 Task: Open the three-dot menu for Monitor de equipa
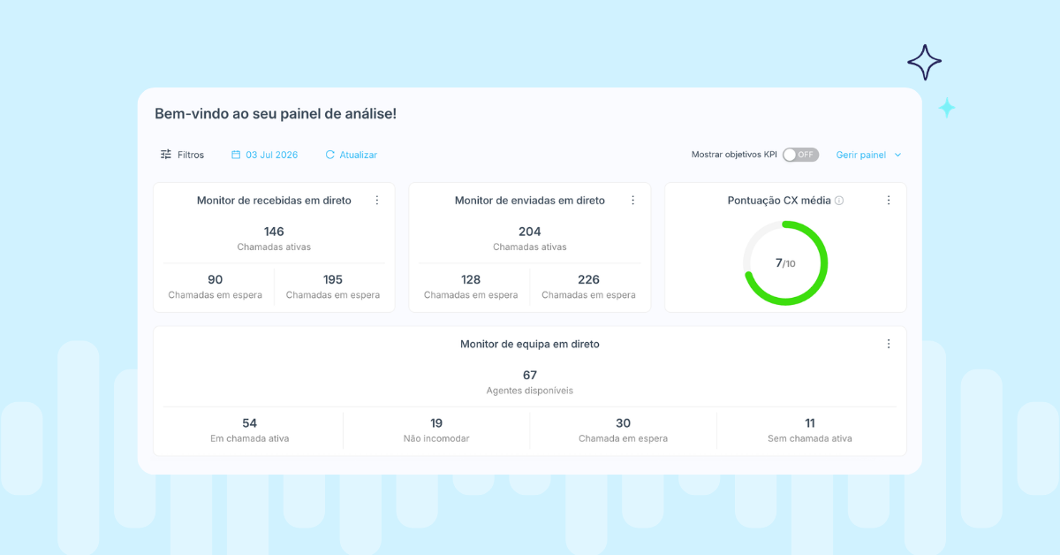[x=889, y=344]
